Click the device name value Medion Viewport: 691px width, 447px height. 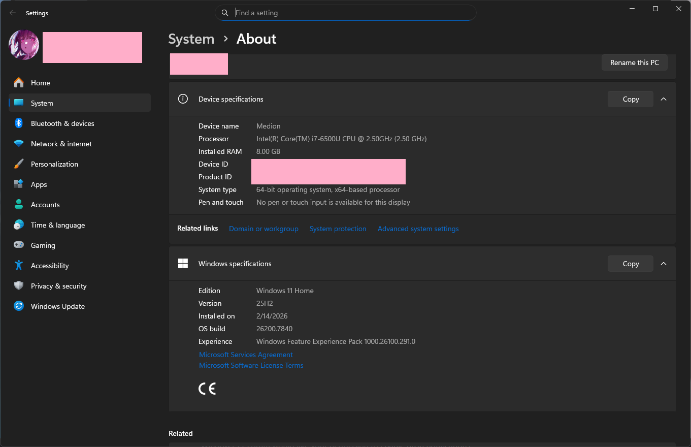coord(269,126)
